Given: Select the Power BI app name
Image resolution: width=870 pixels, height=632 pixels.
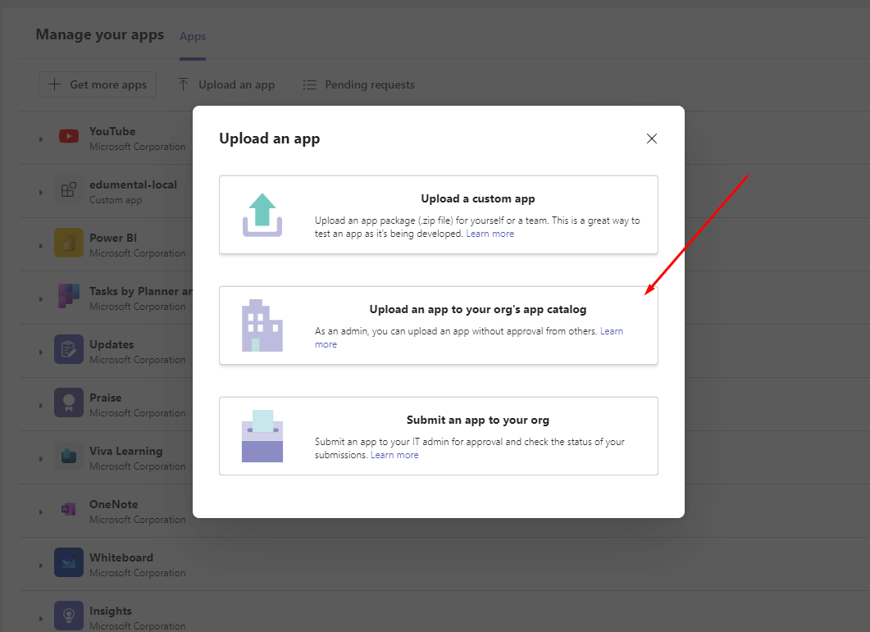Looking at the screenshot, I should point(113,238).
